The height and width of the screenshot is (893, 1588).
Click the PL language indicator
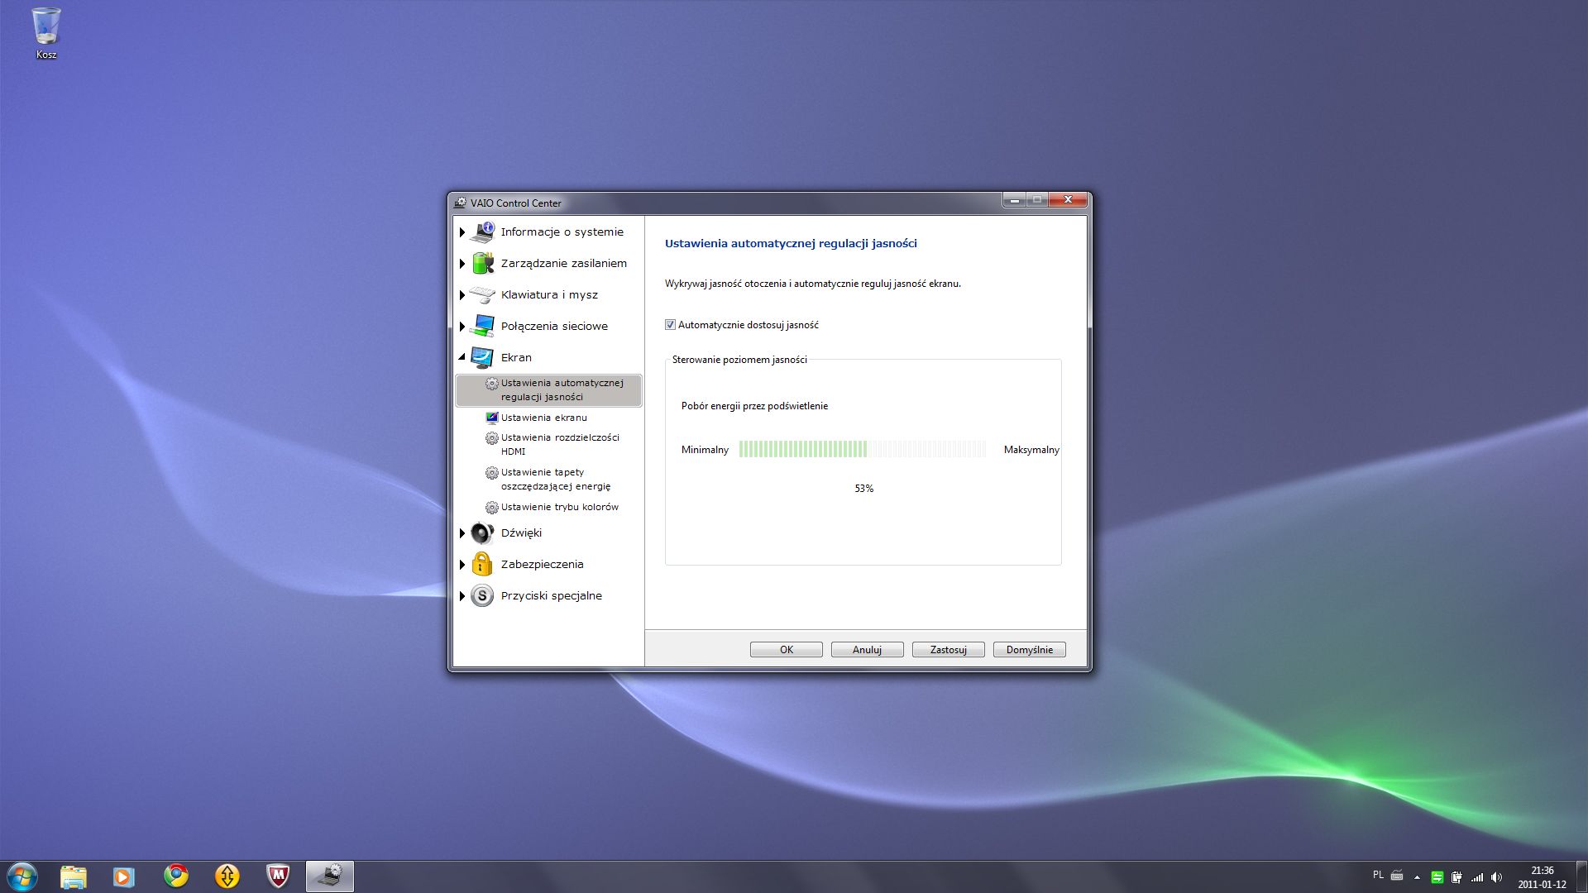click(1378, 875)
